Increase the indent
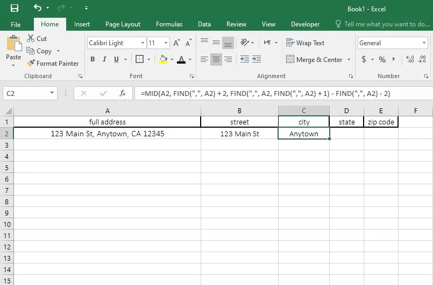Screen dimensions: 433x285 point(257,59)
